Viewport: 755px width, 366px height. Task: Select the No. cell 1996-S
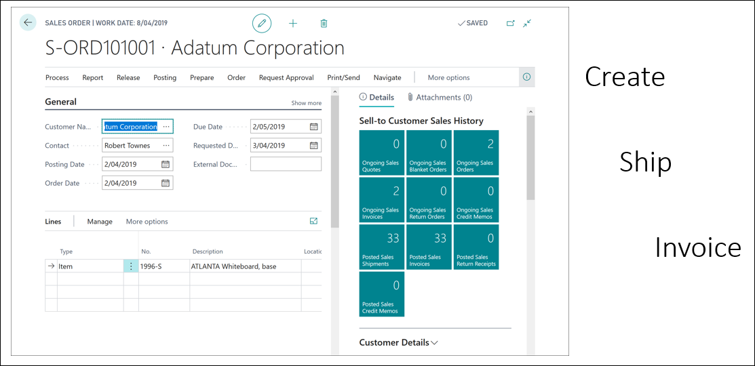pos(163,266)
